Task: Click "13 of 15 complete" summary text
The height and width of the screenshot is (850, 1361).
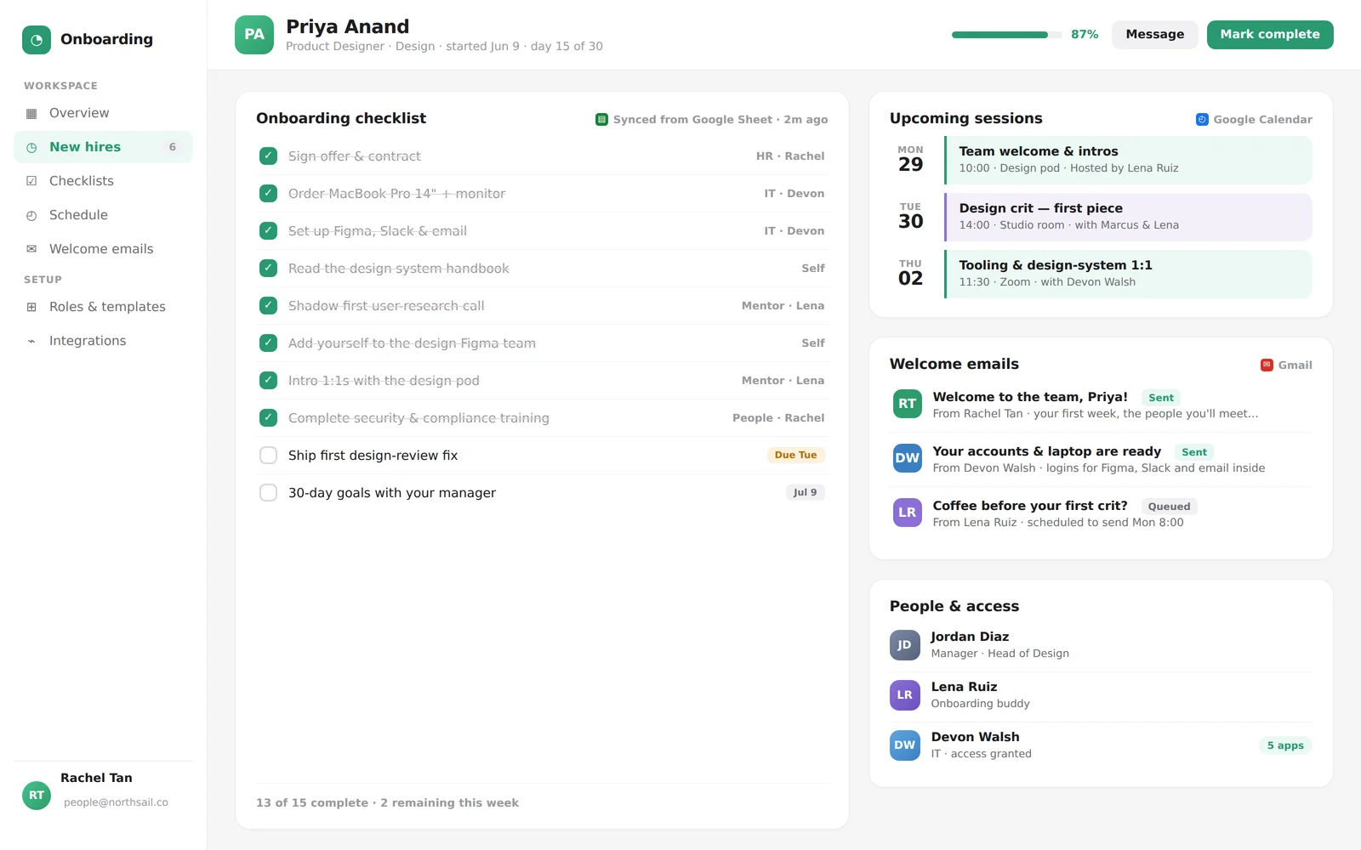Action: click(x=312, y=803)
